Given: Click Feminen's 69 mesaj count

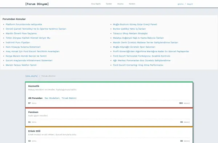Looking at the screenshot, I should click(185, 122).
